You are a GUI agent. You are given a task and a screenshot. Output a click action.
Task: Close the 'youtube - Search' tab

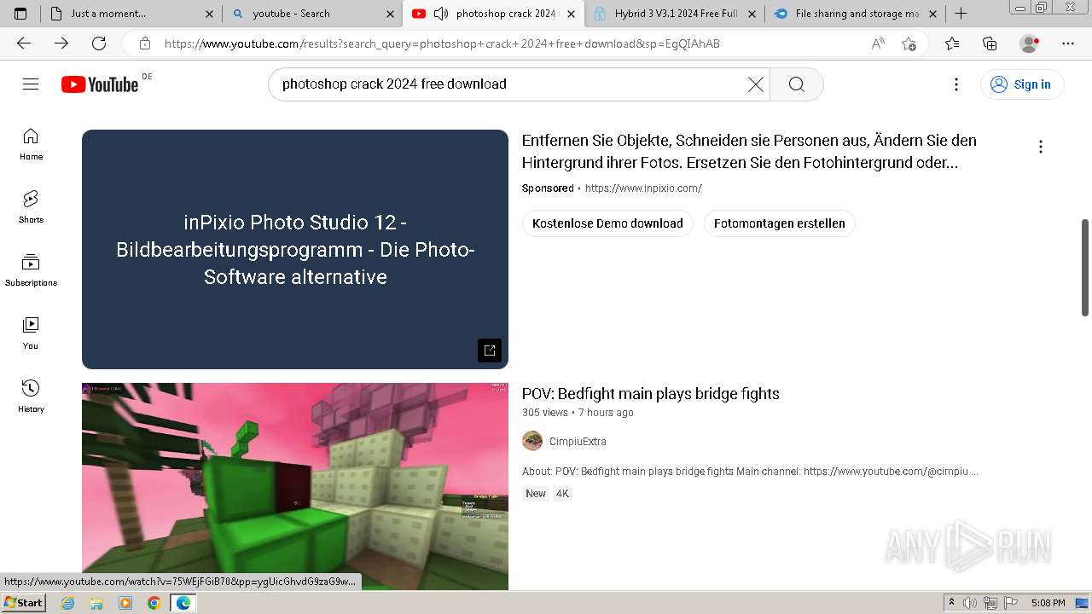point(390,14)
